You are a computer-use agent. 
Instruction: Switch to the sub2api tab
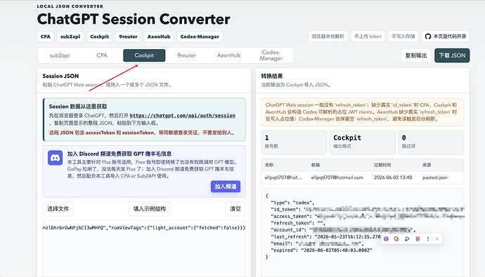point(60,55)
